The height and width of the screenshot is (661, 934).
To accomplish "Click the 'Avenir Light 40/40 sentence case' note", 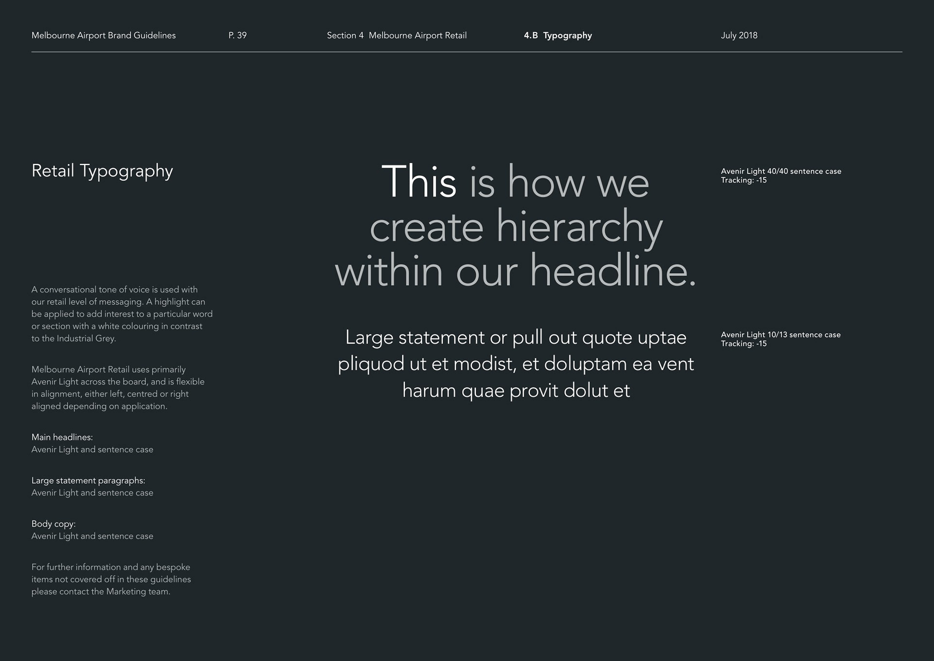I will pyautogui.click(x=781, y=171).
